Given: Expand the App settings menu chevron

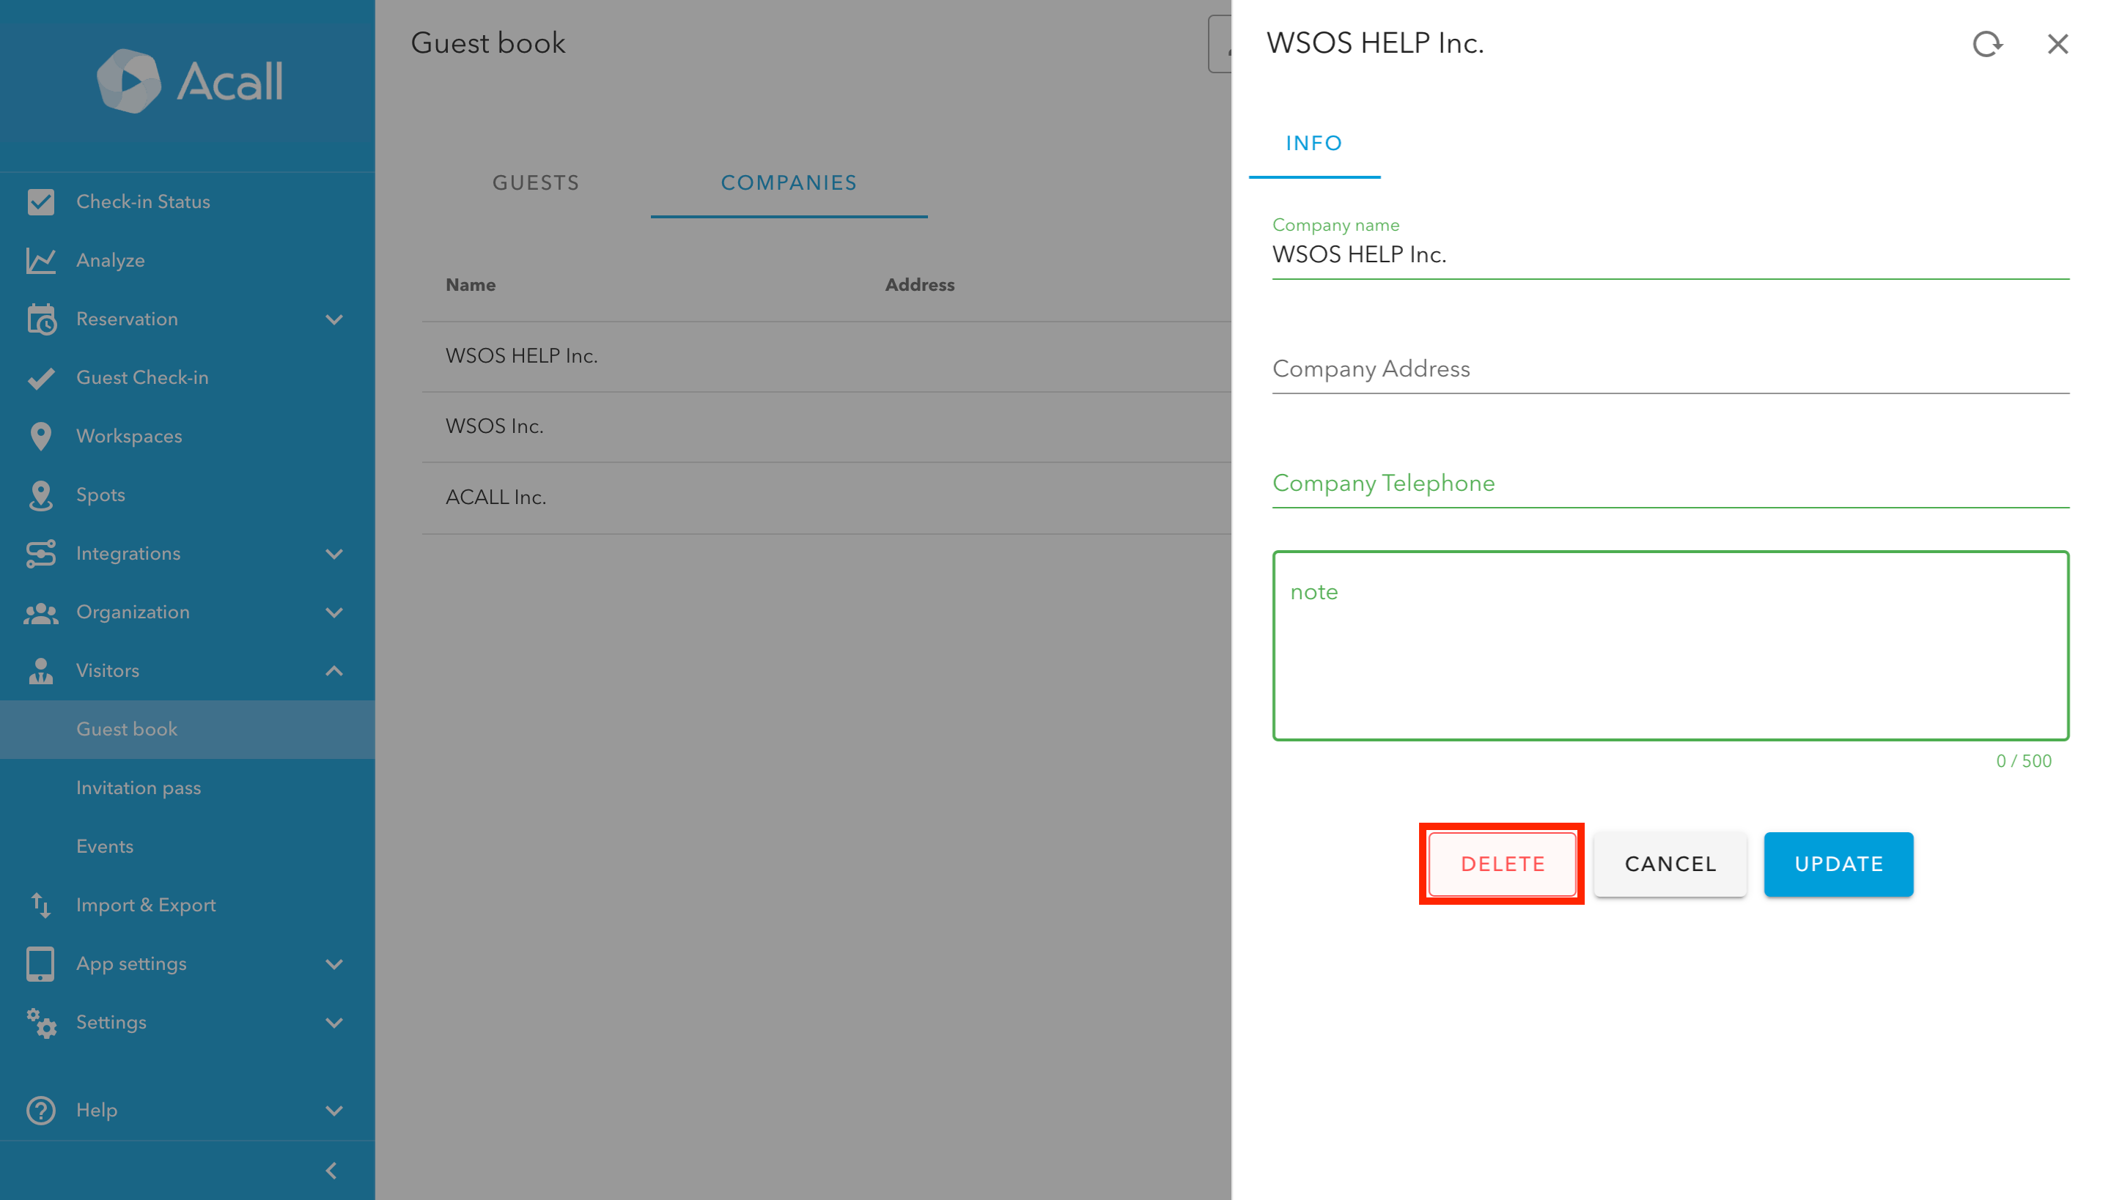Looking at the screenshot, I should coord(334,963).
